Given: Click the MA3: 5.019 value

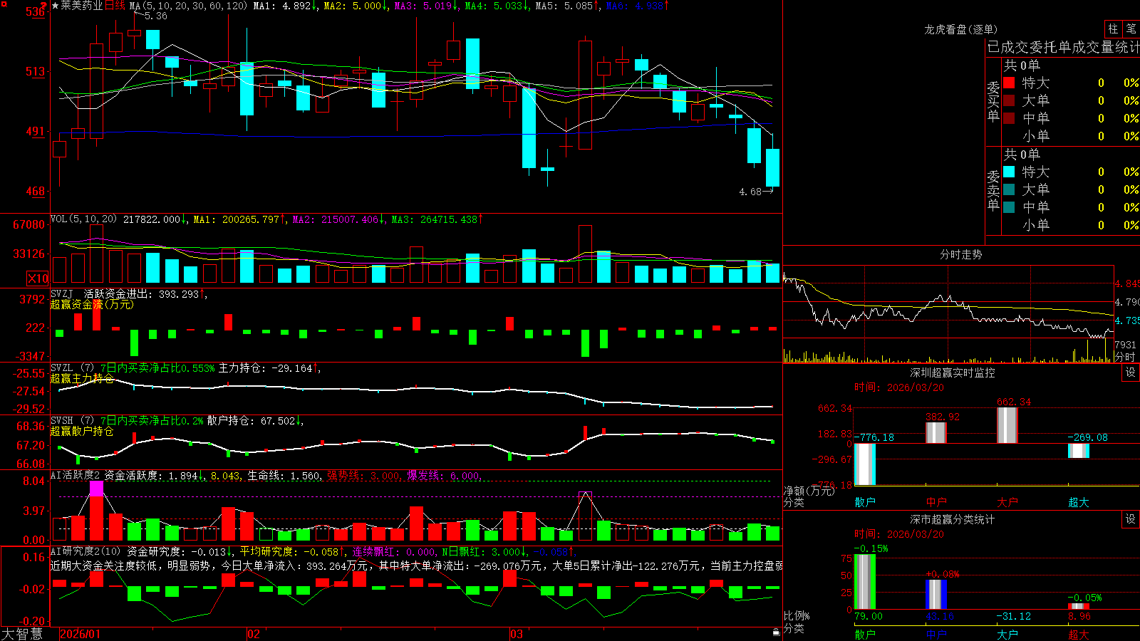Looking at the screenshot, I should click(x=426, y=6).
